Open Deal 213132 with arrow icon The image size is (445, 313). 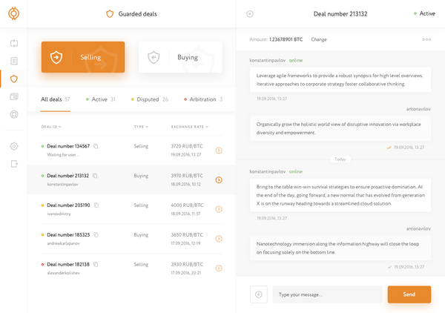click(x=219, y=180)
